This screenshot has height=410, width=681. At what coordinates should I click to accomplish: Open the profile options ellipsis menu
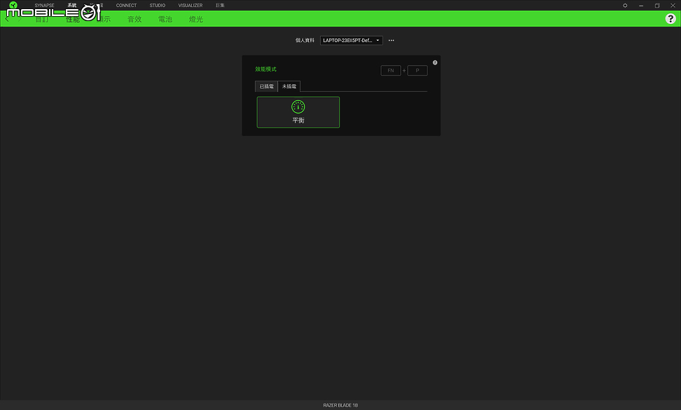[392, 41]
